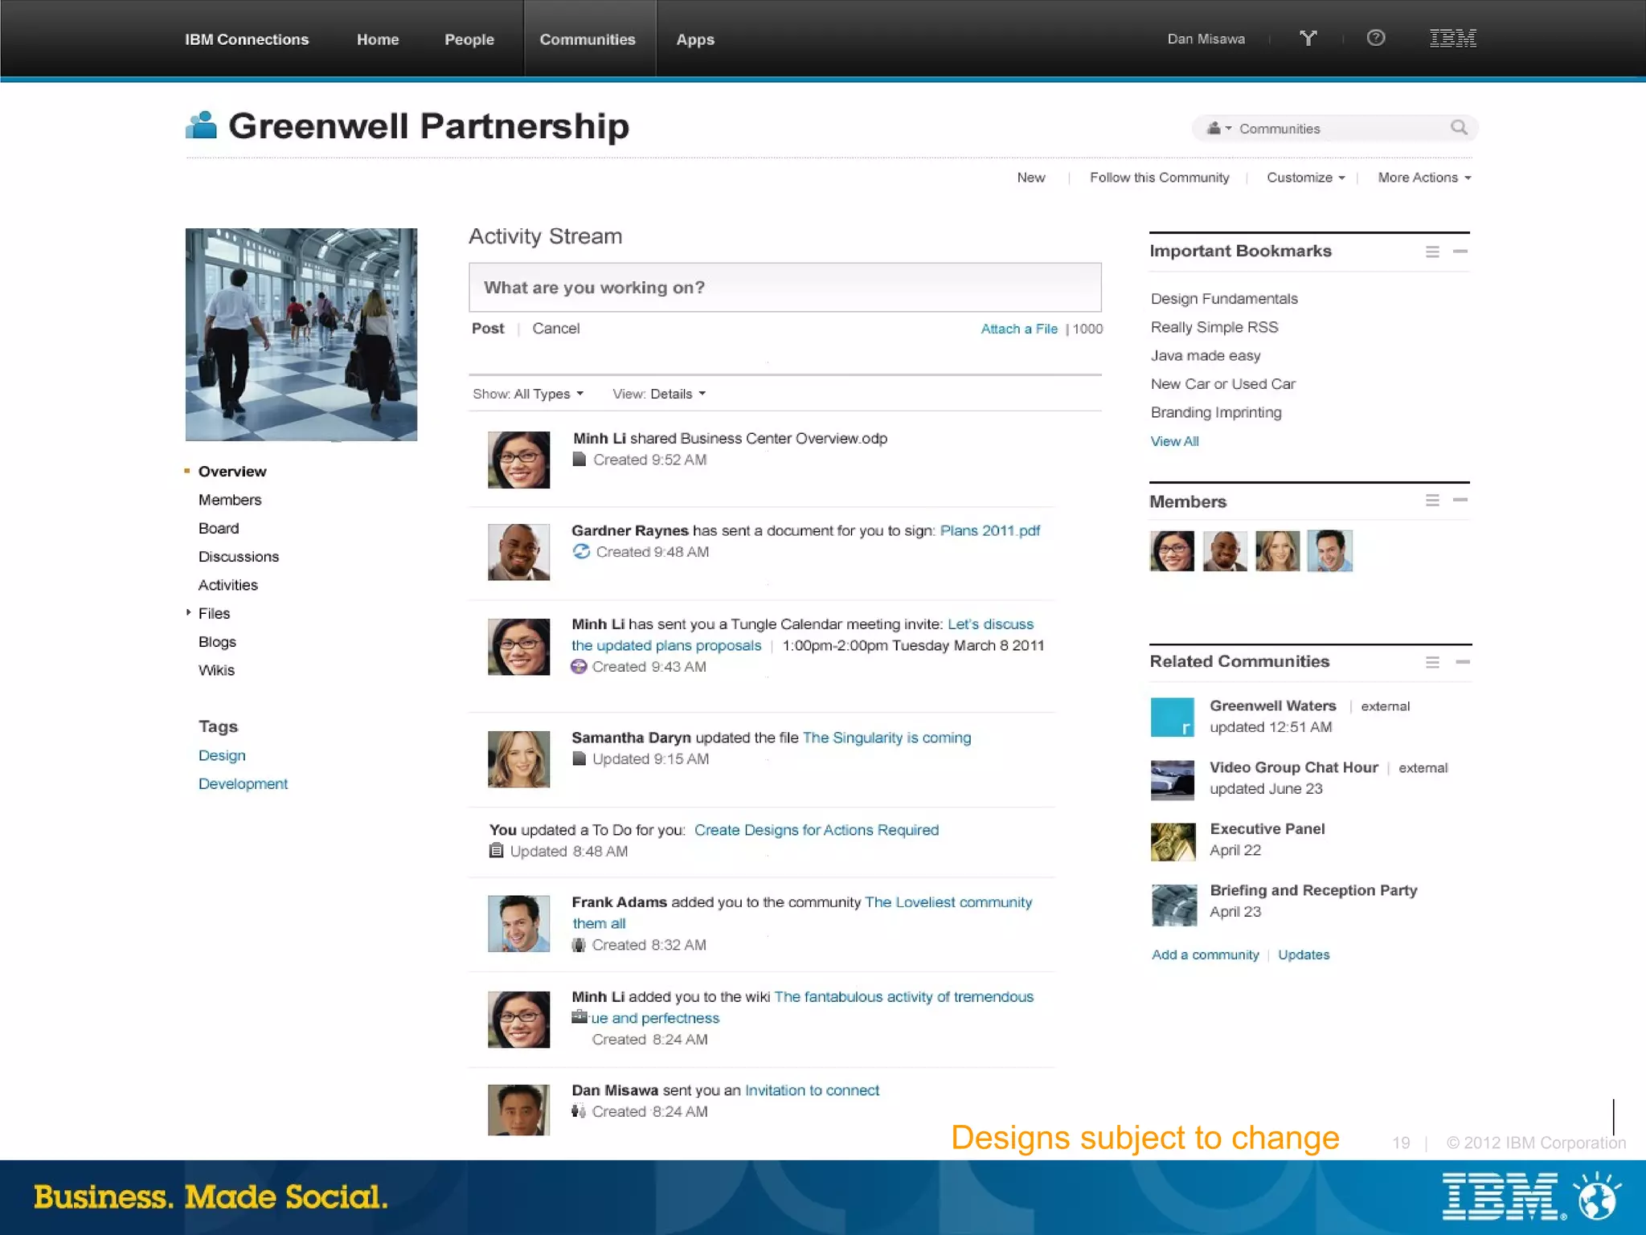Click the search magnifier icon
Viewport: 1646px width, 1235px height.
(1459, 128)
